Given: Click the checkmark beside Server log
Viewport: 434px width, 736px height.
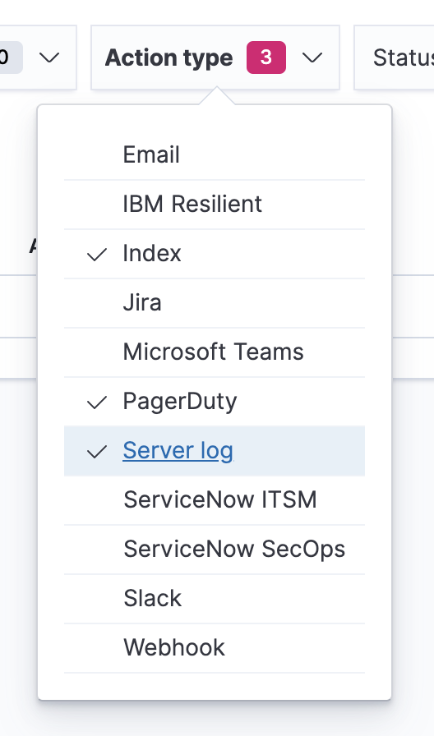Looking at the screenshot, I should (x=97, y=452).
